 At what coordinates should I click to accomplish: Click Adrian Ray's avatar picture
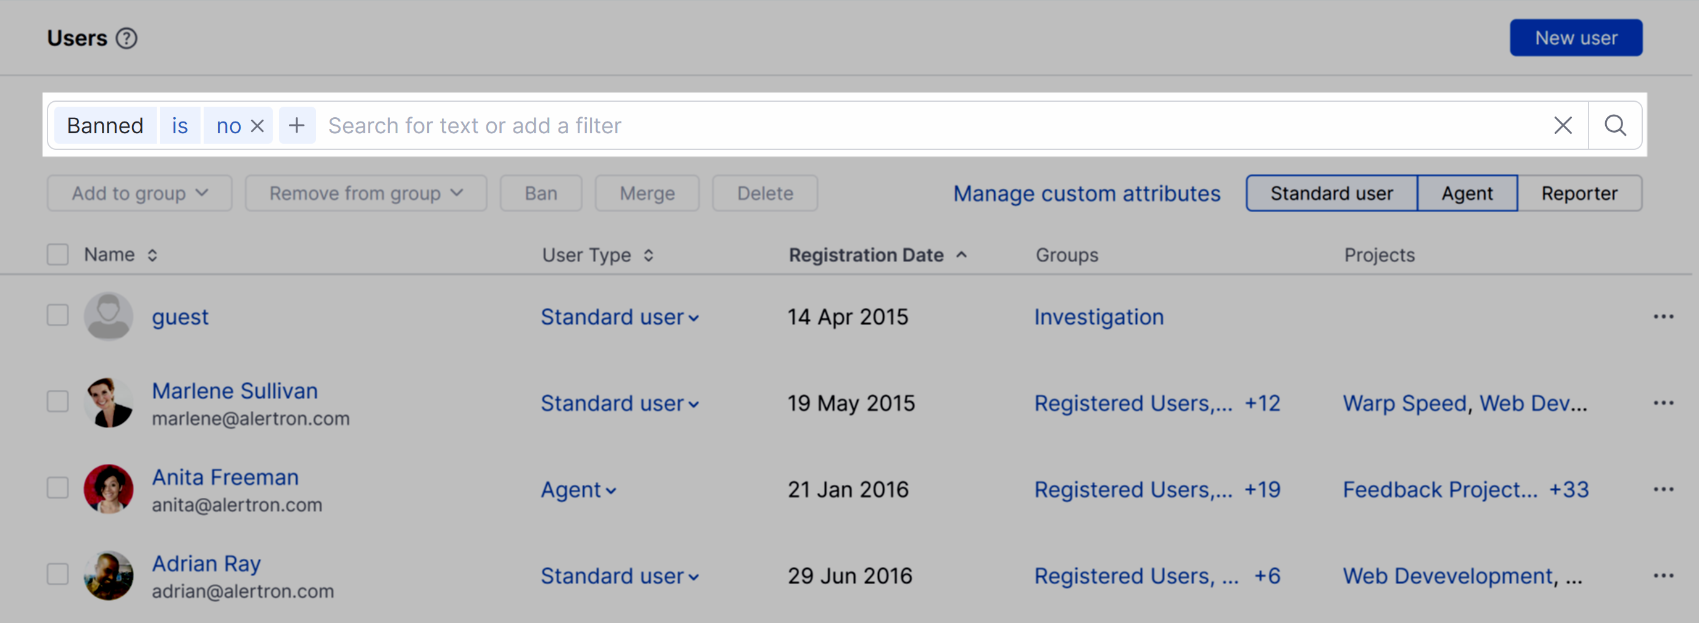[x=109, y=575]
